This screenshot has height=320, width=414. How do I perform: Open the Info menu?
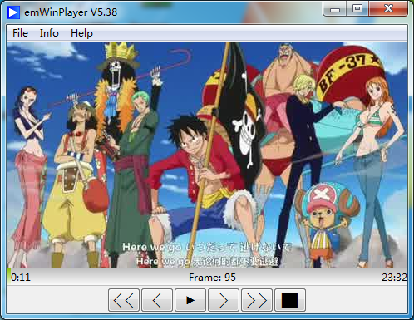(x=49, y=33)
